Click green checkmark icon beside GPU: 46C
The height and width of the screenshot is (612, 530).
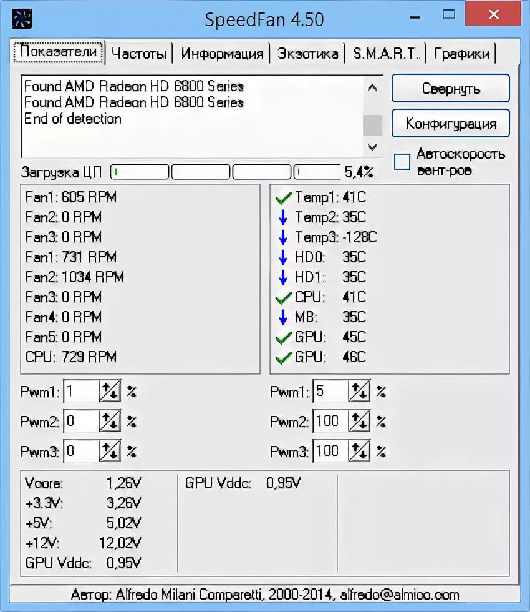(283, 357)
